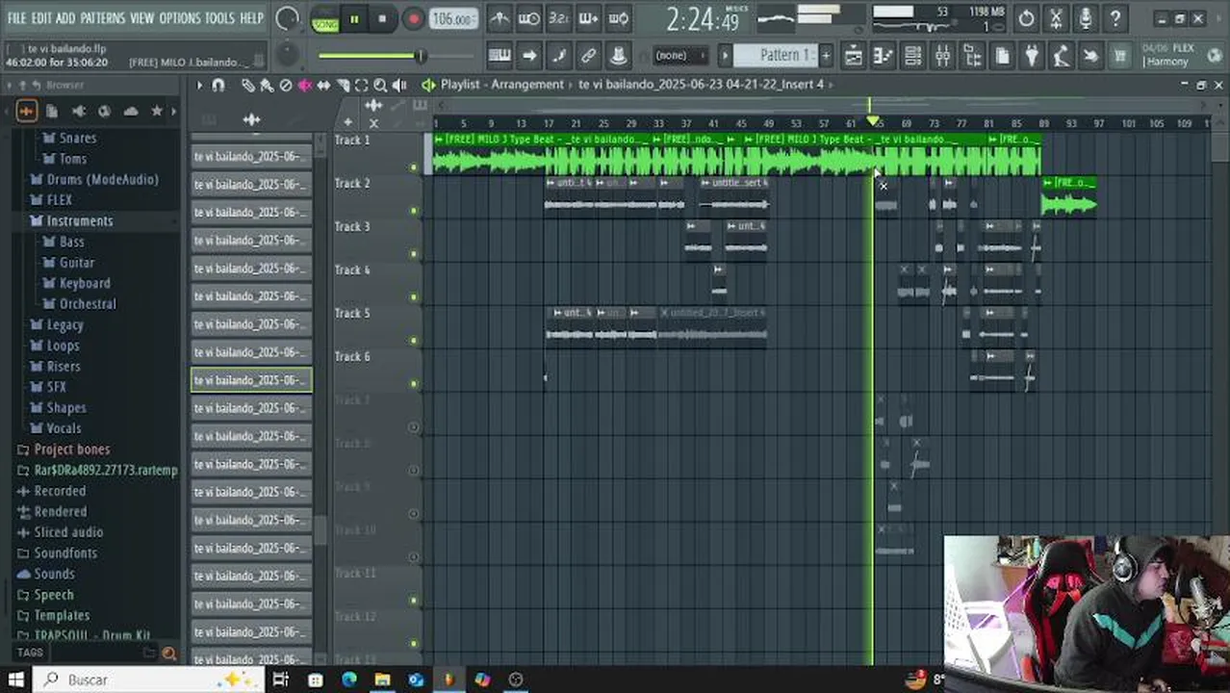
Task: Toggle step editing arrow icon
Action: (x=529, y=56)
